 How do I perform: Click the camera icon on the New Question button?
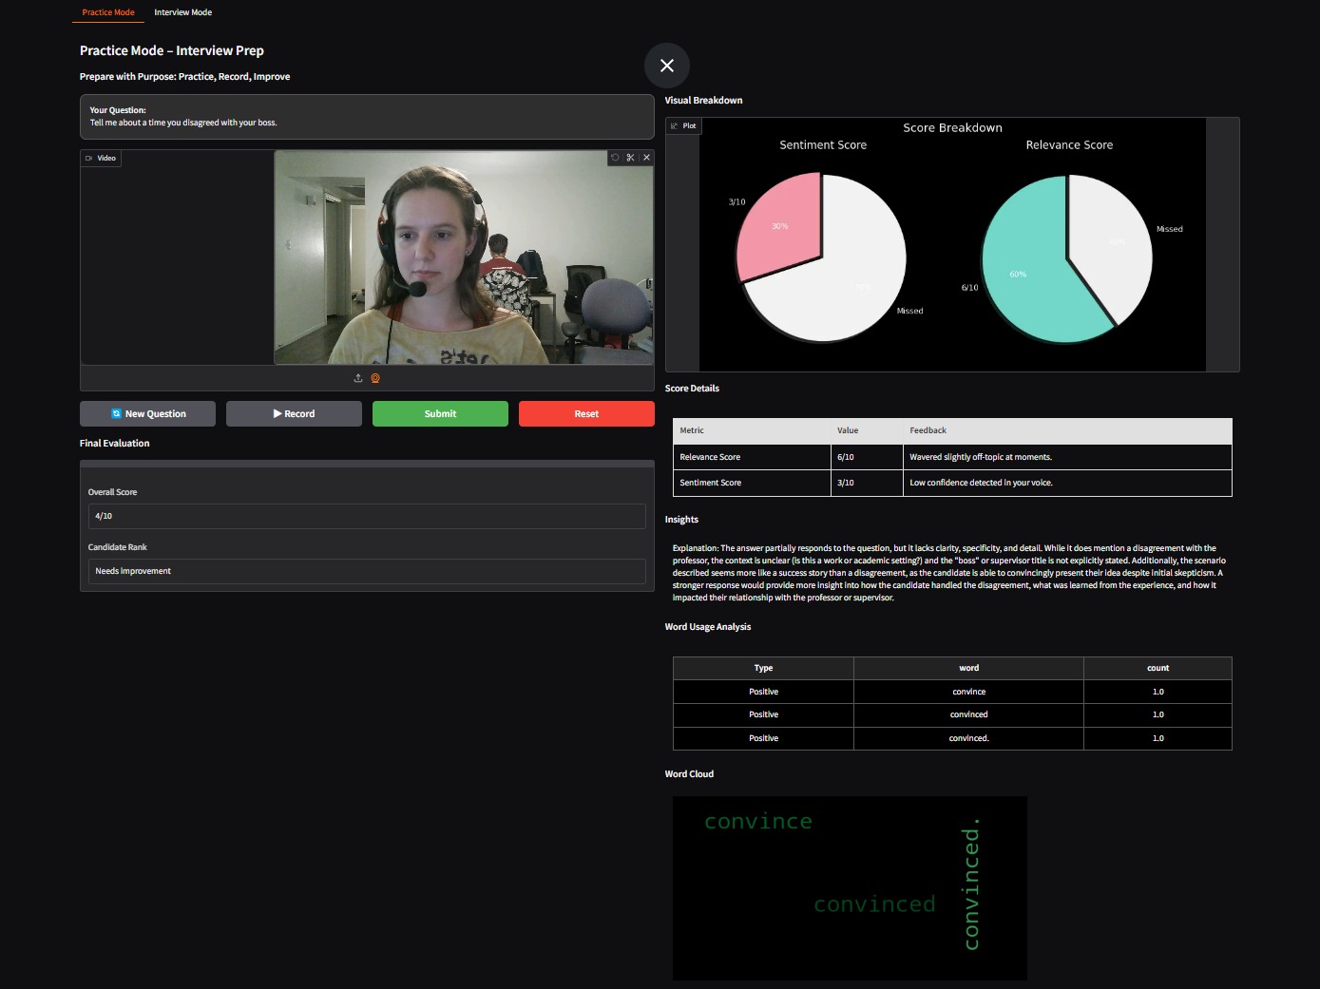(116, 413)
